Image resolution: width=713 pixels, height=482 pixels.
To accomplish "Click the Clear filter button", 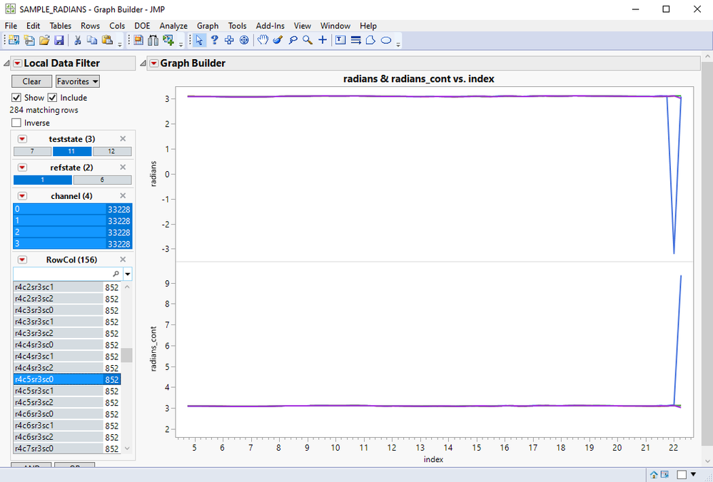I will pyautogui.click(x=31, y=81).
